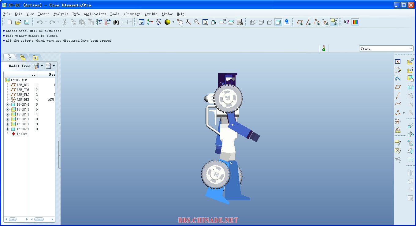
Task: Select ASM_TOP datum plane in tree
Action: (20, 90)
